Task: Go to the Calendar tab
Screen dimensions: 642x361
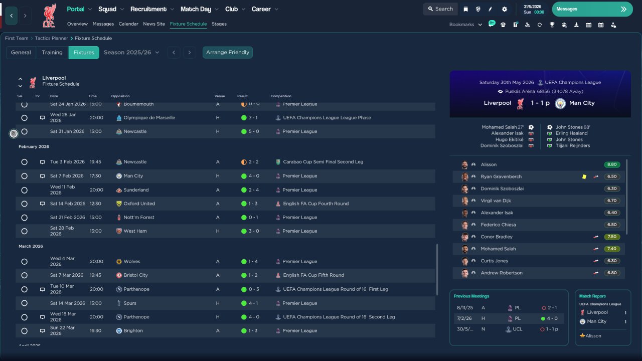Action: 128,24
